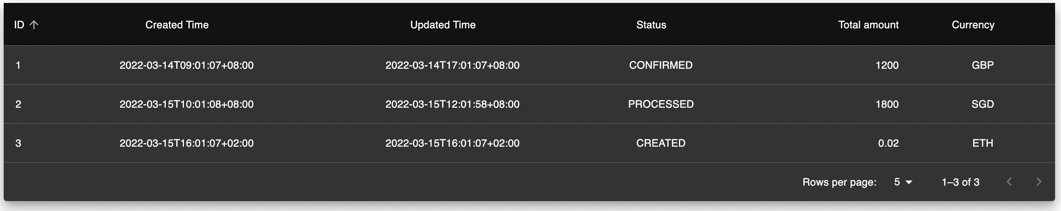1061x211 pixels.
Task: Sort by Currency column header
Action: (x=972, y=25)
